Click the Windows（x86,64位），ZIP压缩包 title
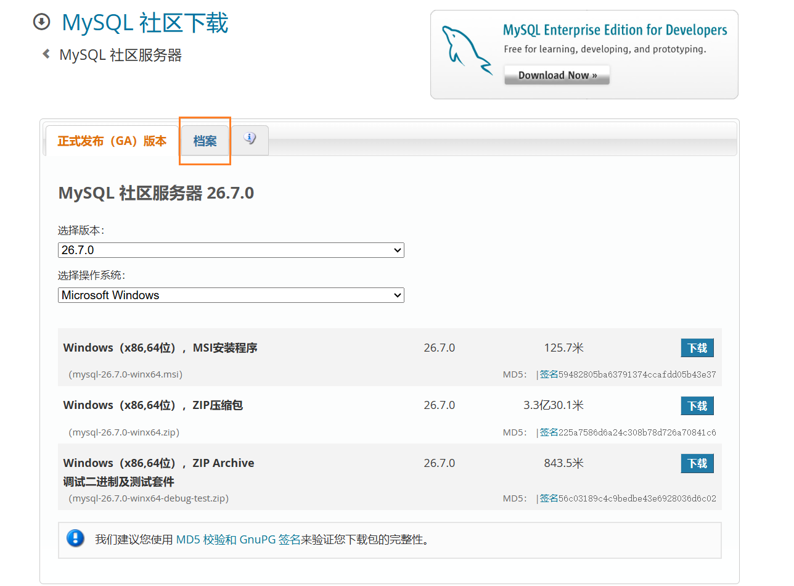794x586 pixels. coord(153,405)
